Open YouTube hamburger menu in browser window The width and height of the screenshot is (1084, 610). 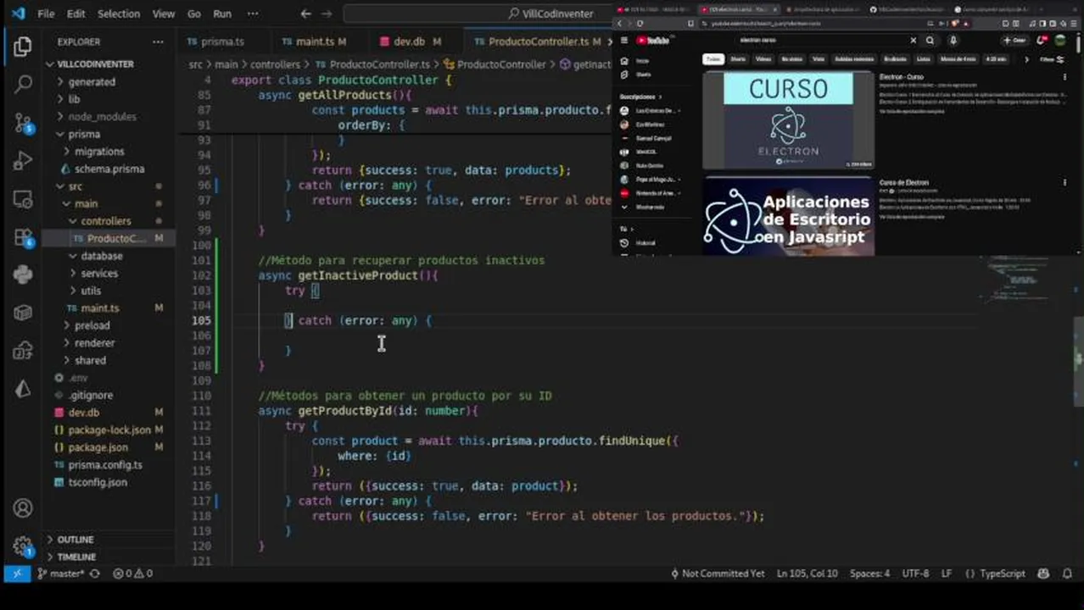coord(624,40)
